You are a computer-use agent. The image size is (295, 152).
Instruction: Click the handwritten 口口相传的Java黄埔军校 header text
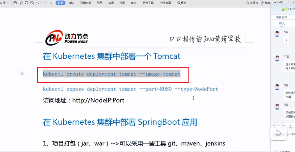pos(205,39)
